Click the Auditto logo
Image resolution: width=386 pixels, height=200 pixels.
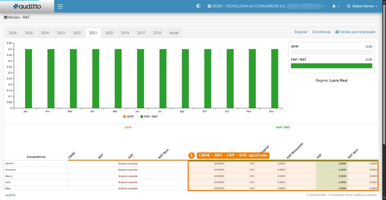coord(27,6)
